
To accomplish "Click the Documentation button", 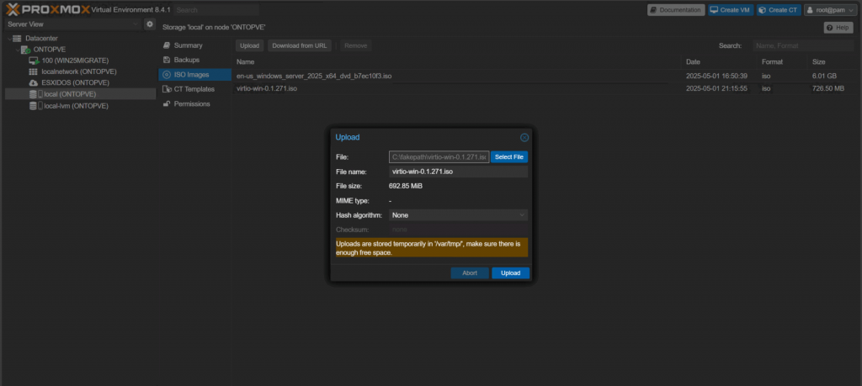I will (676, 10).
